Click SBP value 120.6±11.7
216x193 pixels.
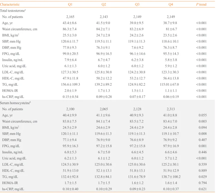(x=69, y=41)
